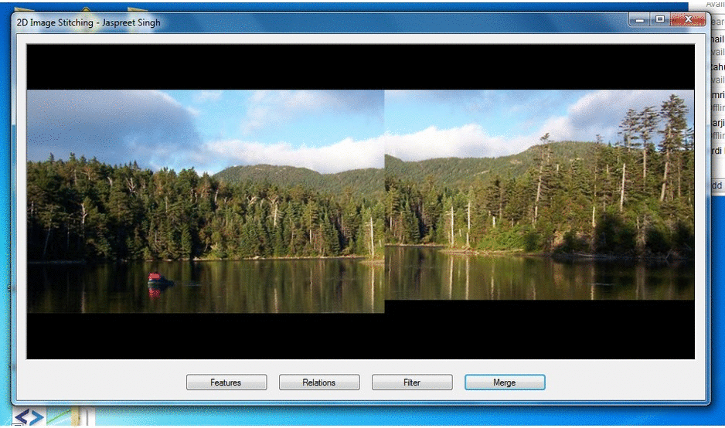The height and width of the screenshot is (428, 725).
Task: Run the Merge button
Action: (x=505, y=382)
